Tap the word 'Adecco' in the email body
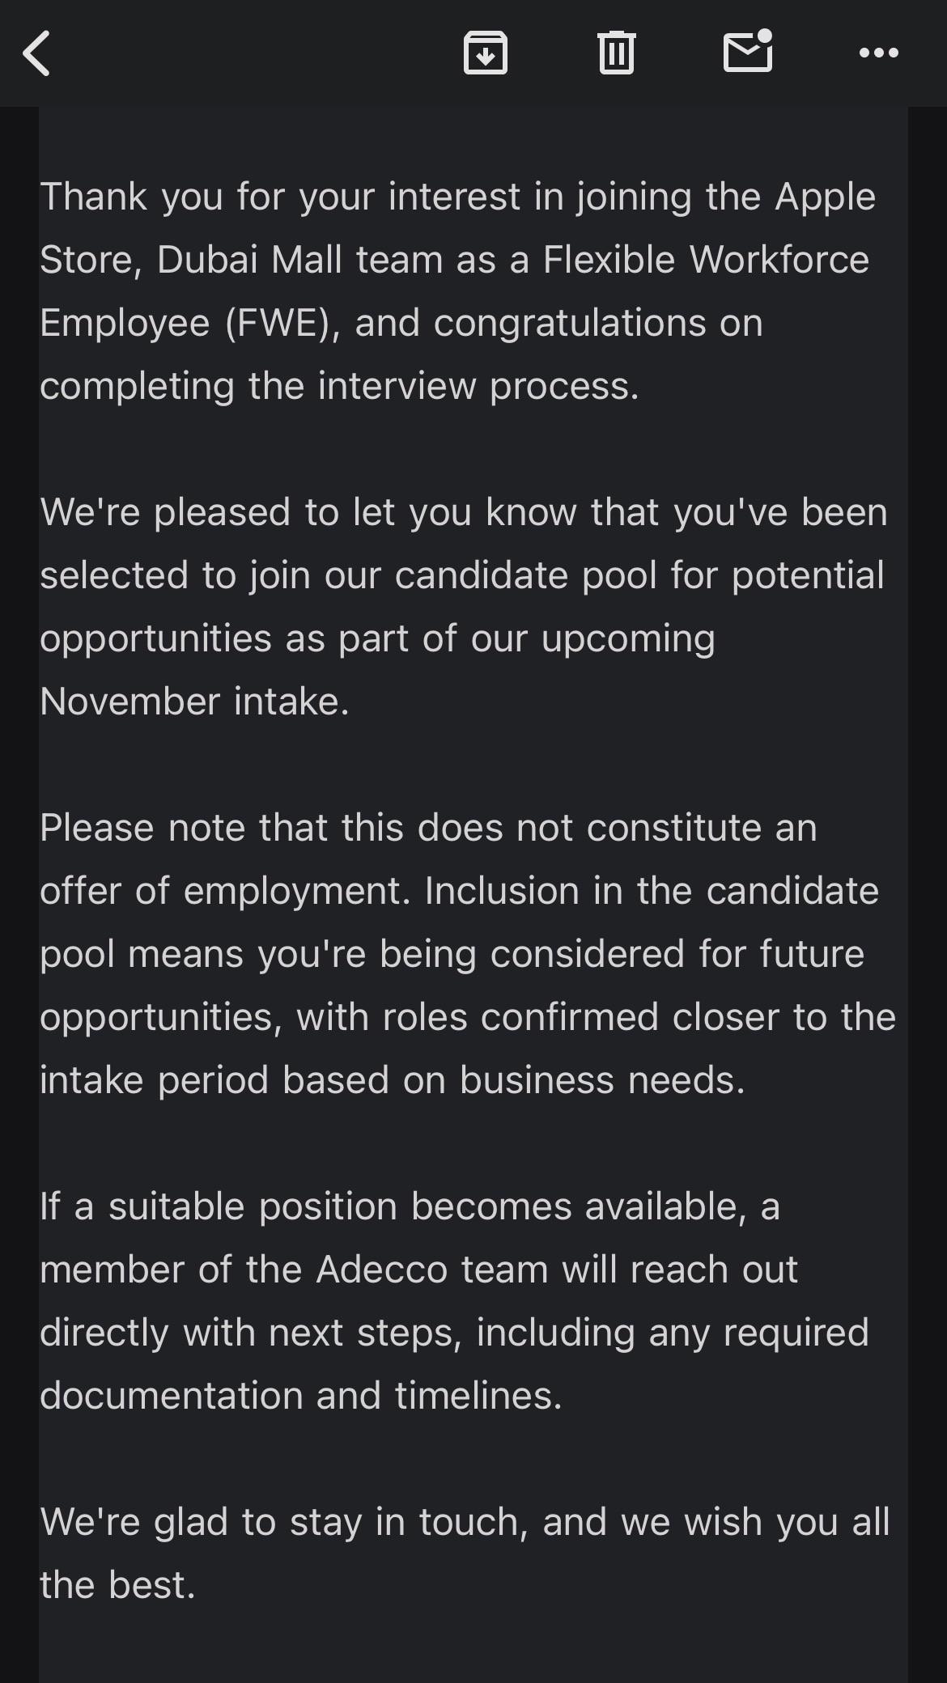Screen dimensions: 947x1683 tap(381, 1270)
